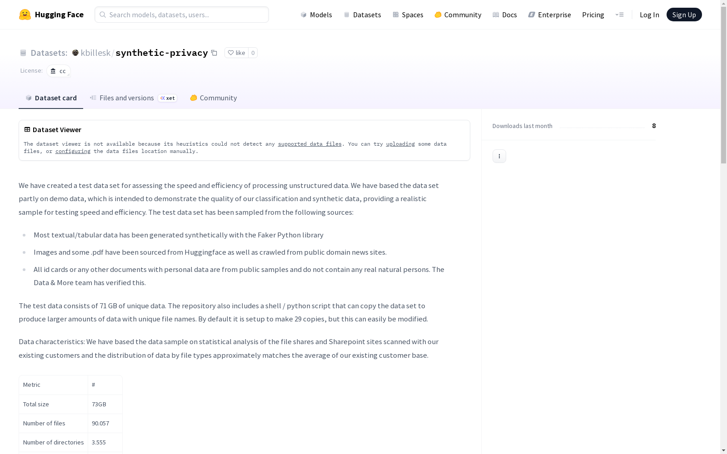Click the Number of directories value 3.555

pos(99,442)
